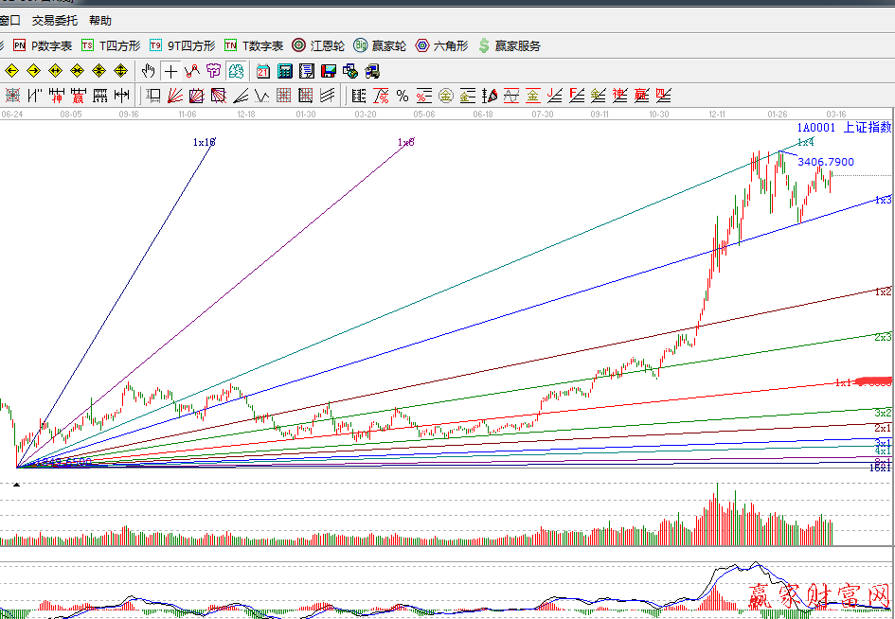
Task: Open the calendar icon showing 21
Action: click(262, 71)
